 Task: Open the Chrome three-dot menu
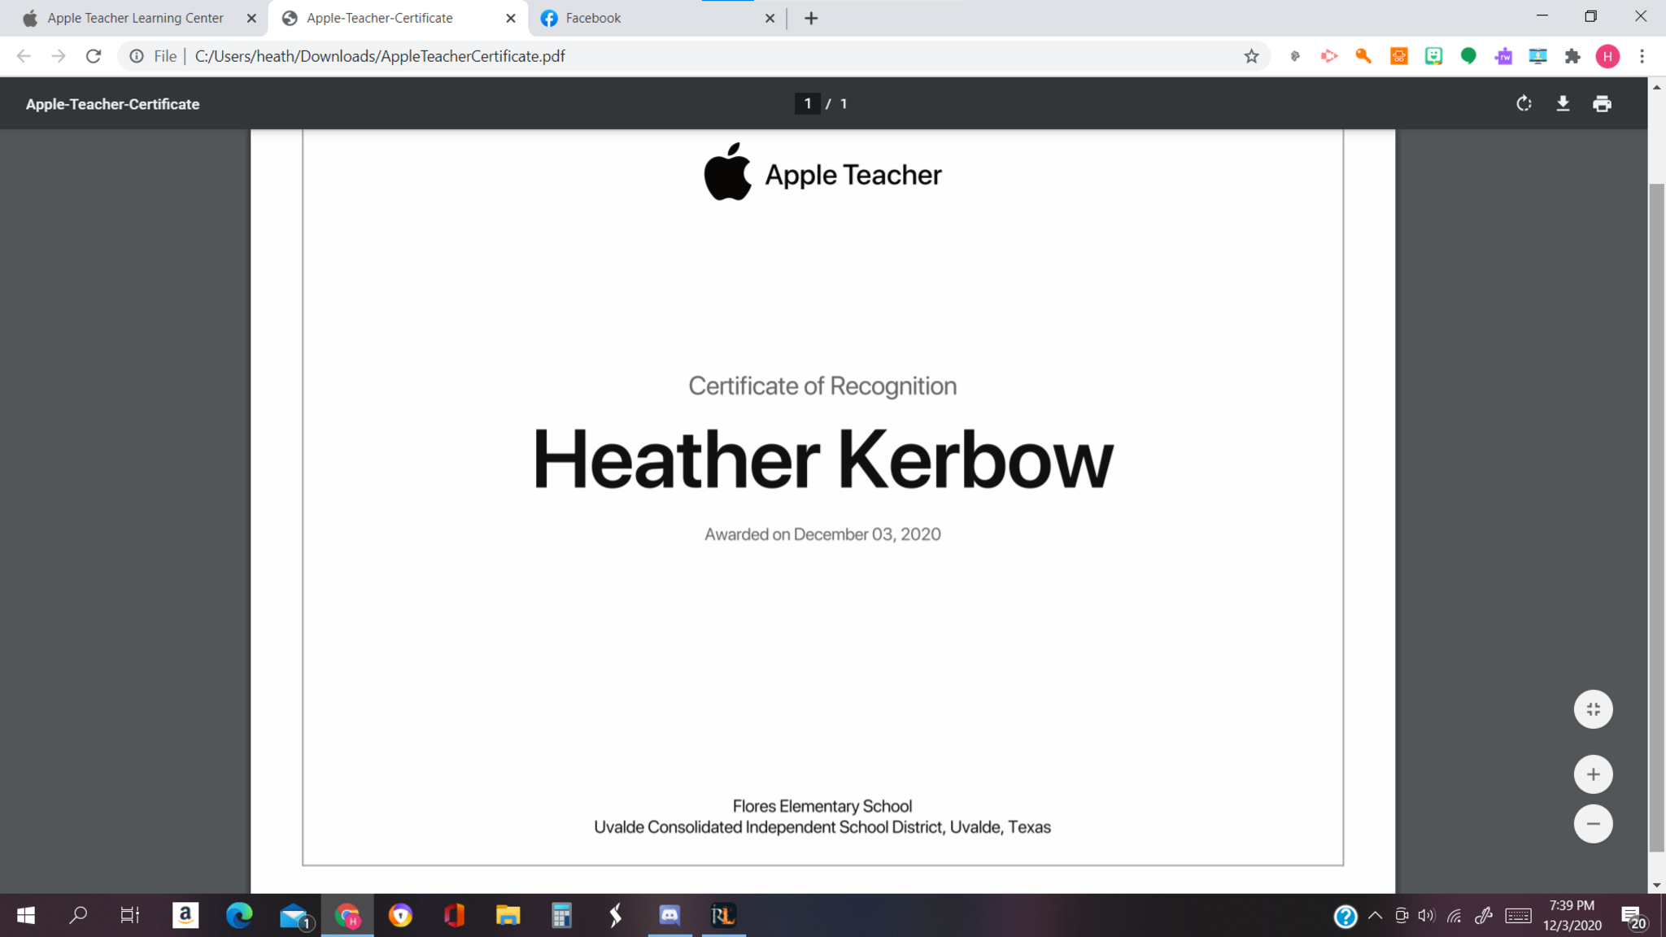point(1642,56)
